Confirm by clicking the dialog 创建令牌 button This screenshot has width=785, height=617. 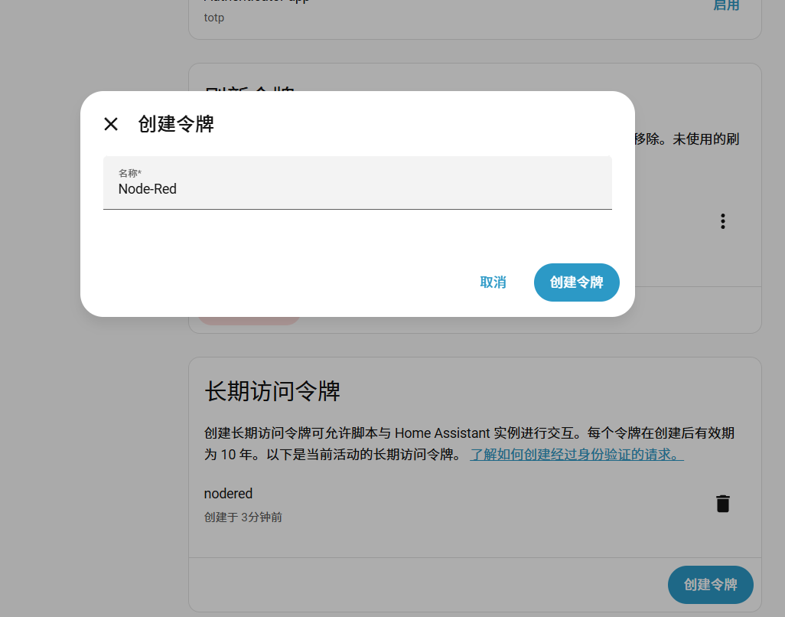[576, 282]
